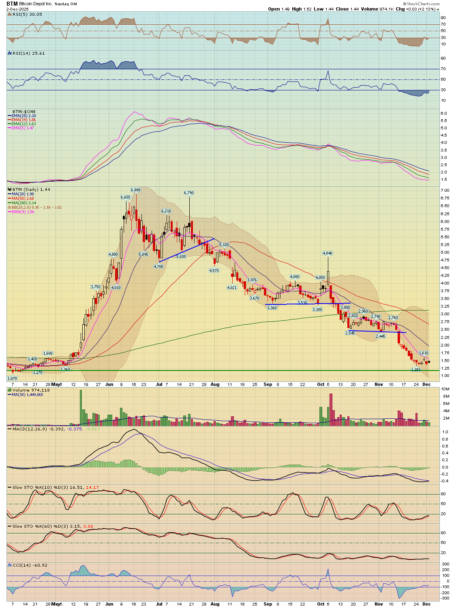Click the RSI(5) area icon
456x608 pixels.
tap(10, 15)
